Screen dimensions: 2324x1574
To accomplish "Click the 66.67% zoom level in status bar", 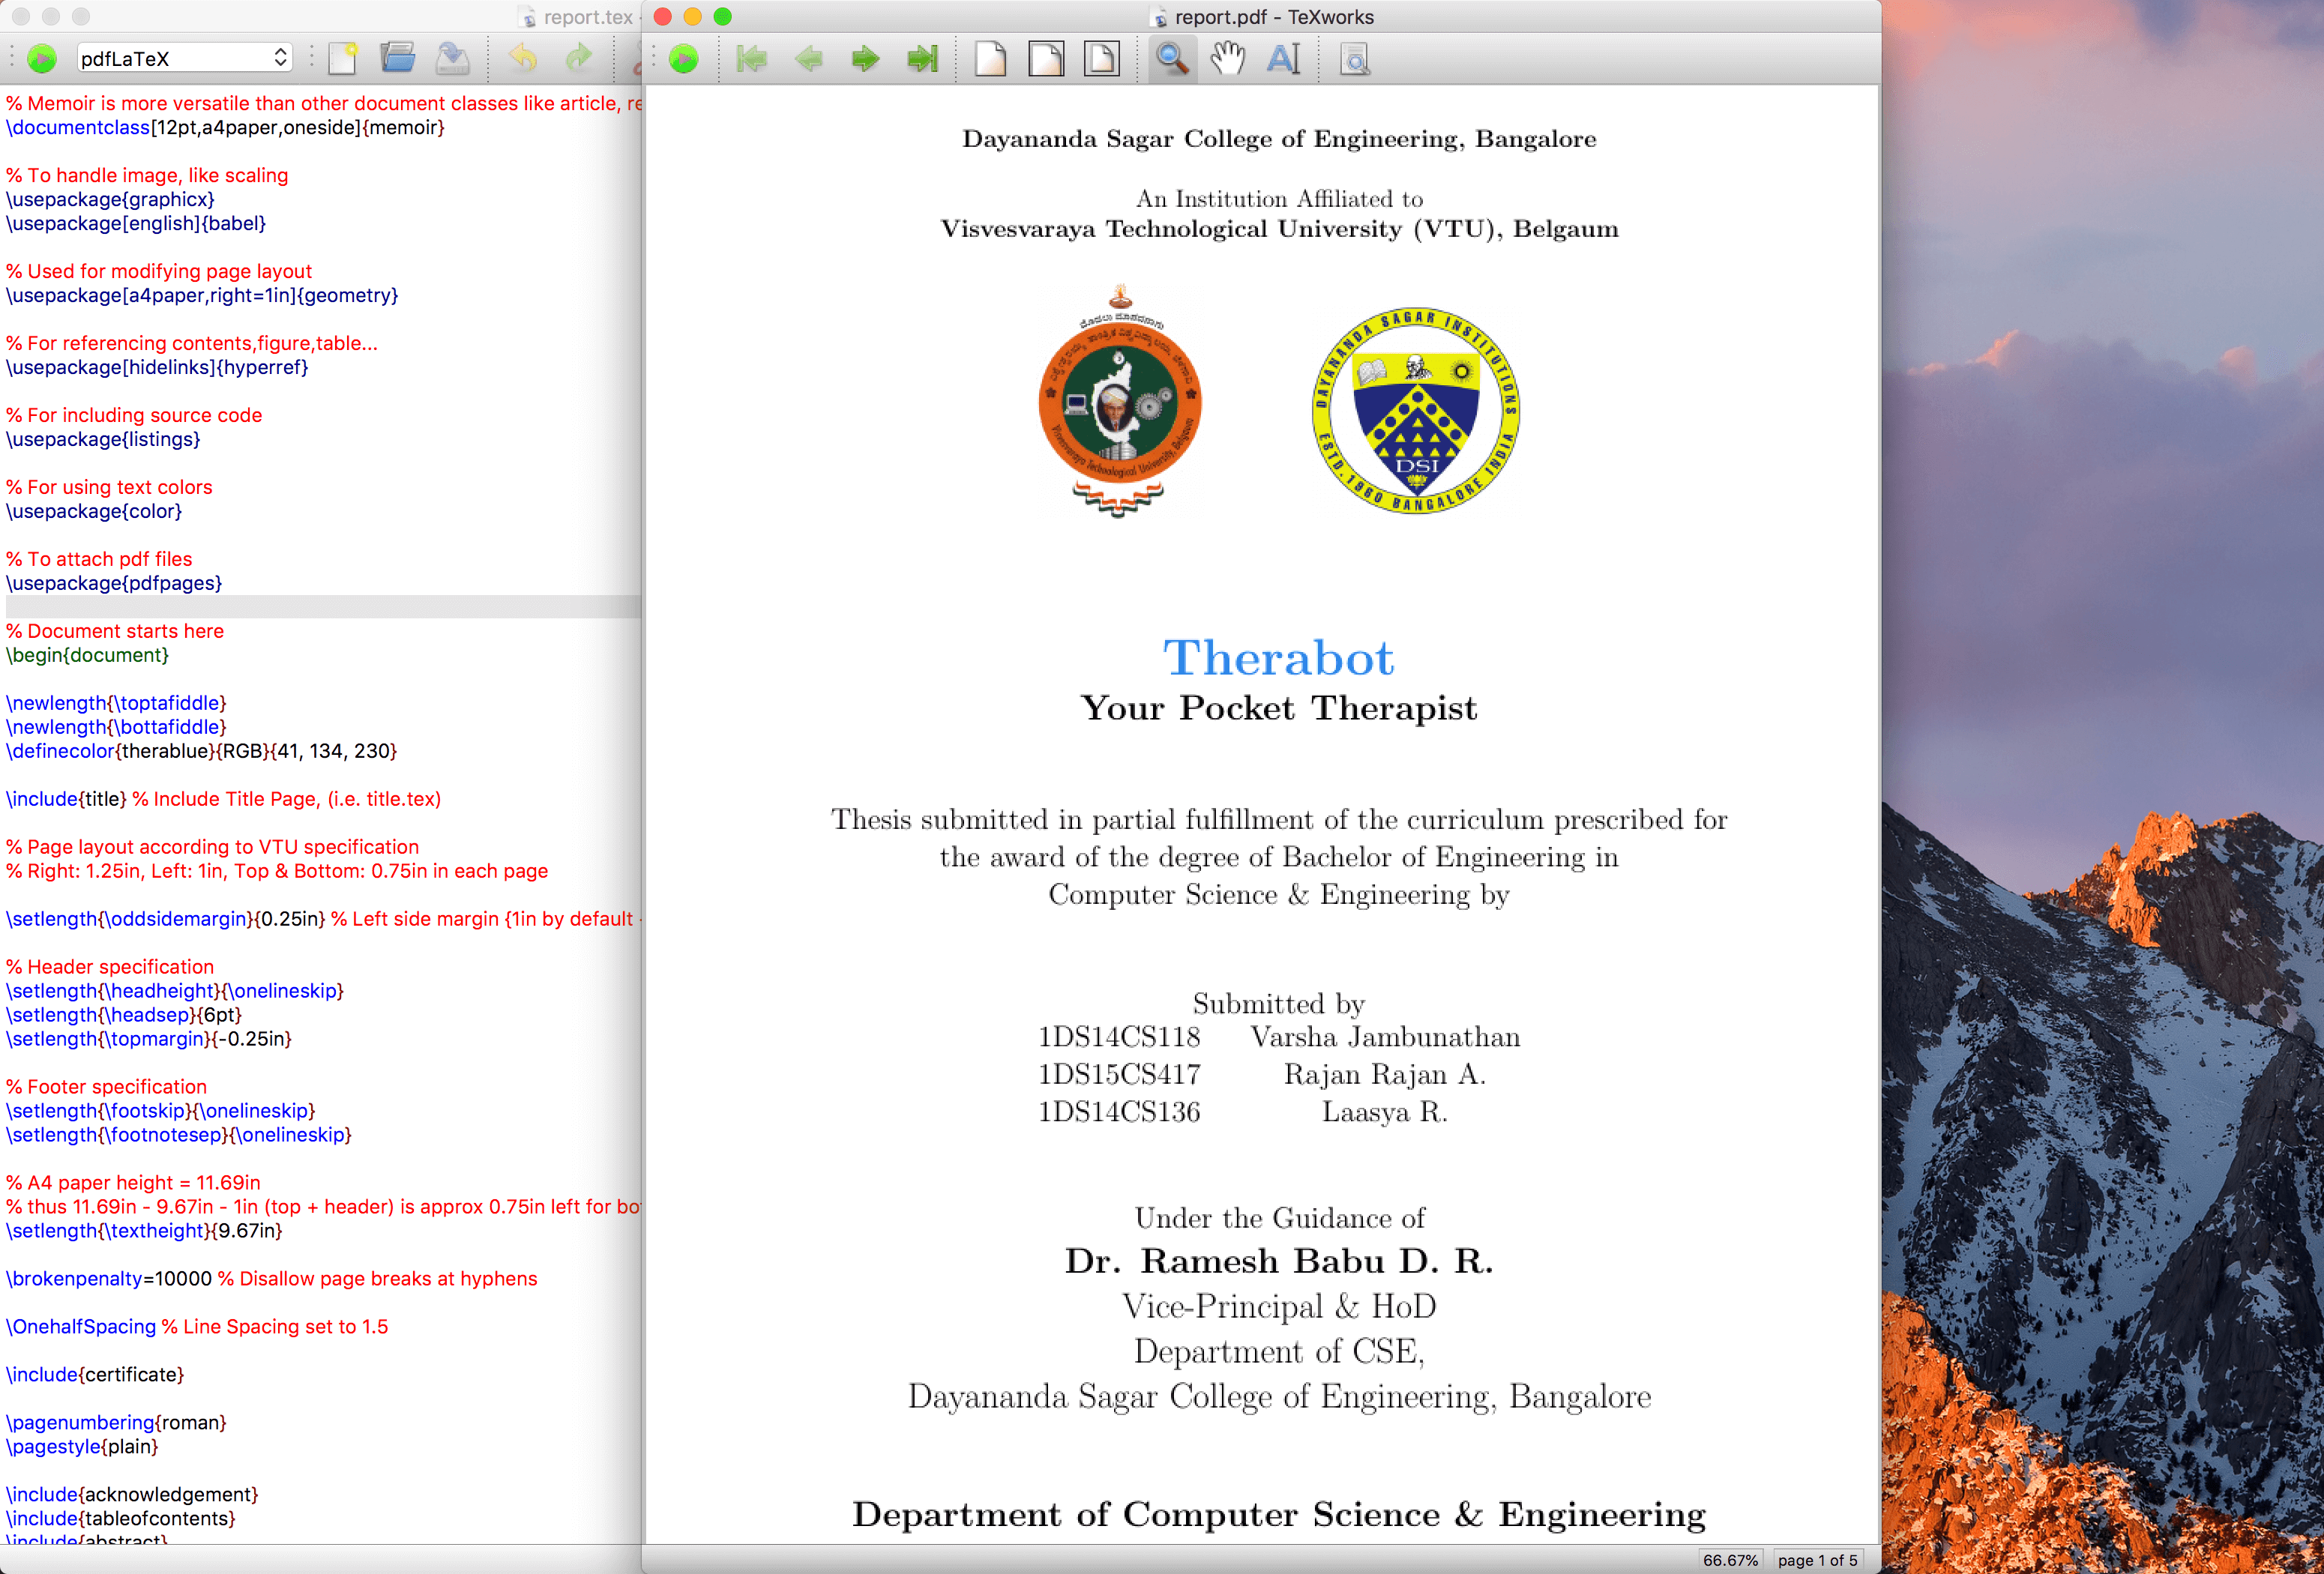I will (1730, 1560).
